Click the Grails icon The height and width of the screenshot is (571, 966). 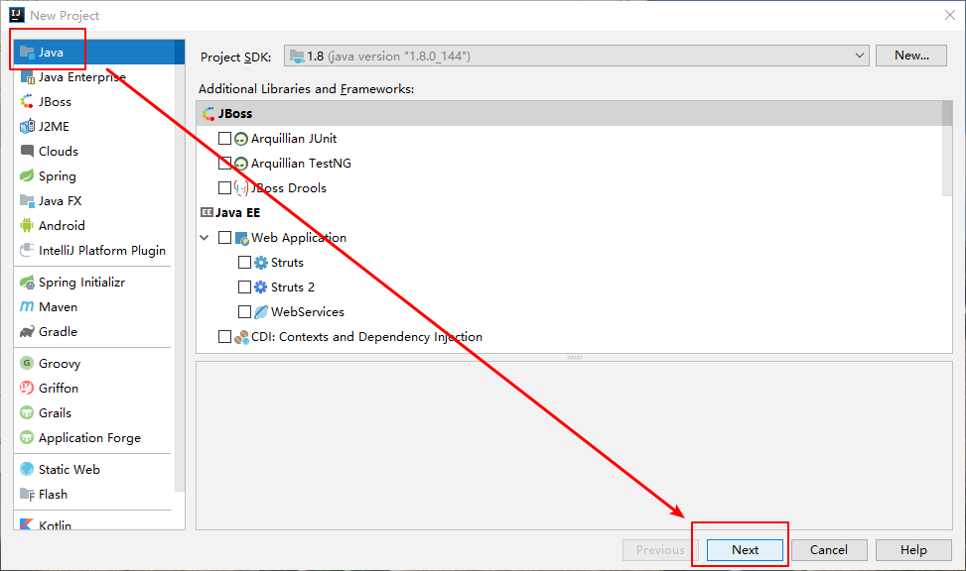tap(27, 412)
